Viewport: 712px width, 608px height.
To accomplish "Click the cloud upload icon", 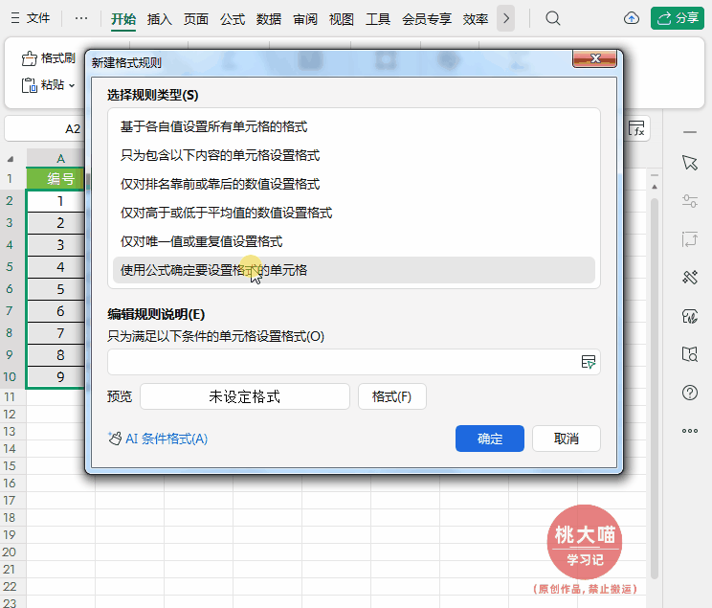I will [x=632, y=18].
